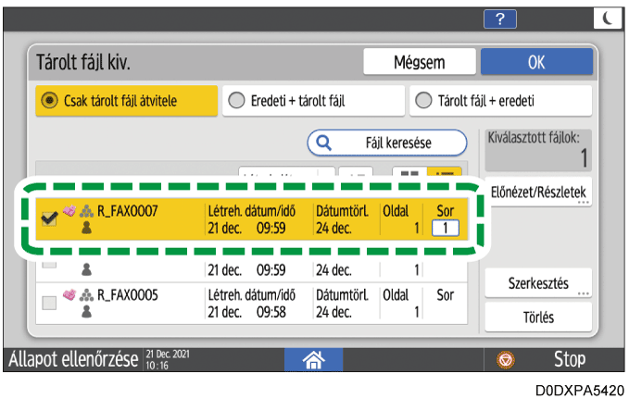The height and width of the screenshot is (399, 629).
Task: Uncheck the R_FAX0007 file checkbox
Action: pyautogui.click(x=50, y=218)
